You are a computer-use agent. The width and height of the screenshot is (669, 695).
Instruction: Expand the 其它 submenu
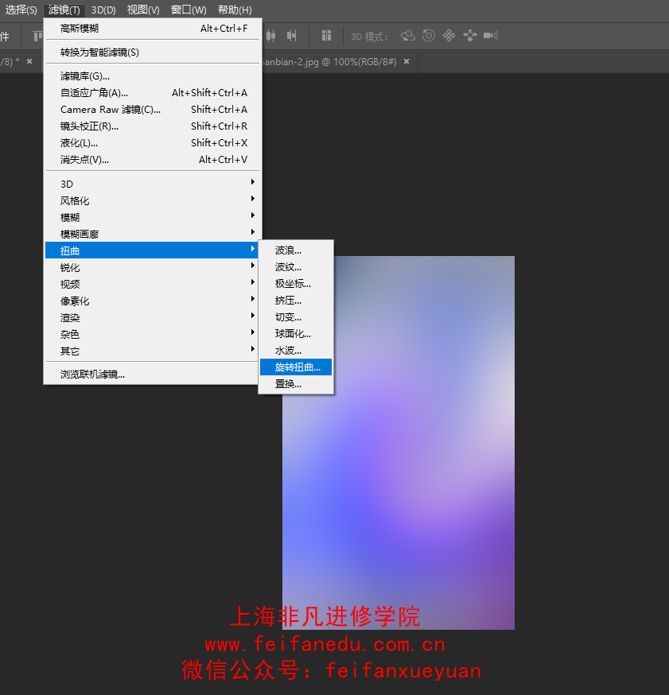tap(153, 351)
